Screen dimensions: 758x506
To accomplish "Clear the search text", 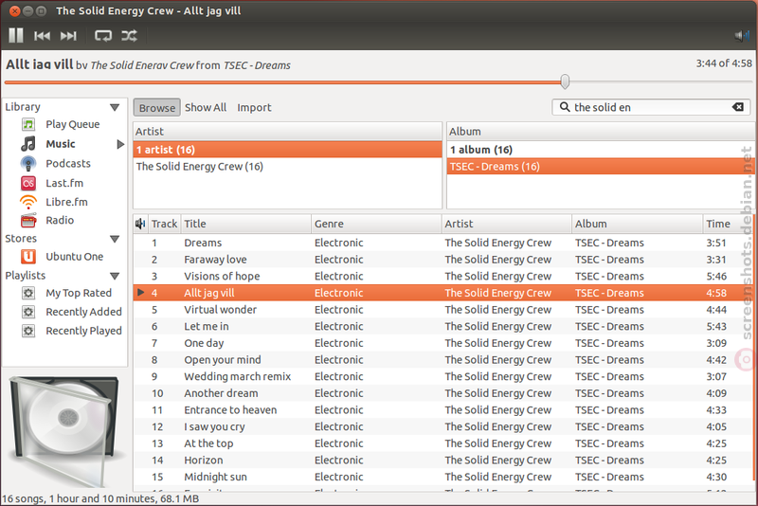I will pyautogui.click(x=738, y=107).
